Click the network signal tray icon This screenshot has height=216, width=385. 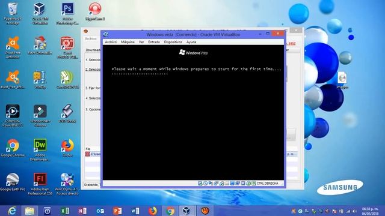[x=348, y=211]
